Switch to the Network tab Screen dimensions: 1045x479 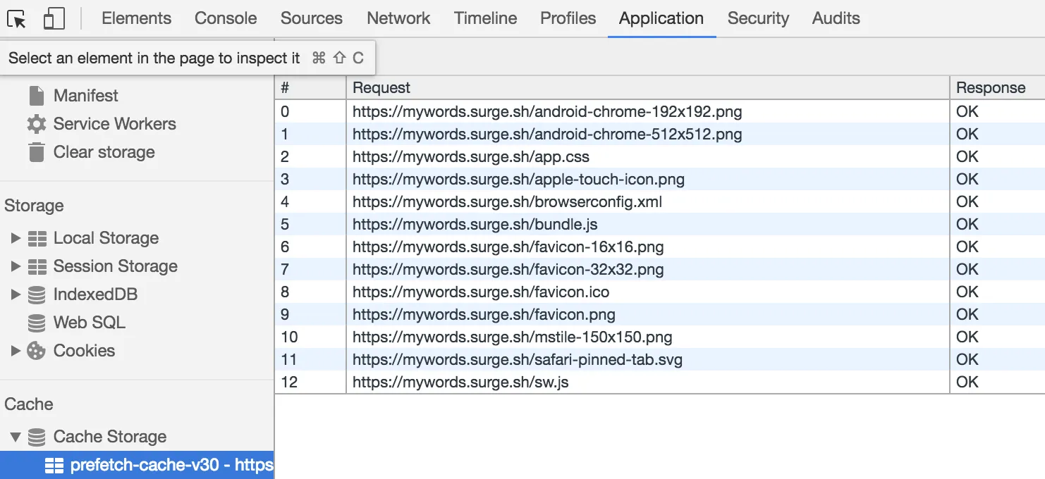[398, 18]
